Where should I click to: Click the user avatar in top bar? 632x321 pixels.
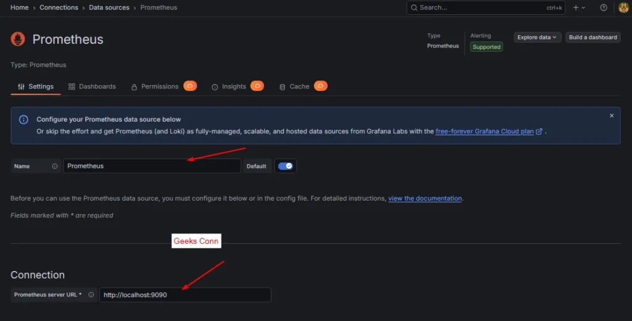pos(623,7)
